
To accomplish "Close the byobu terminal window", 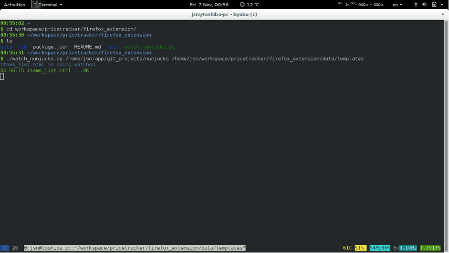I will (442, 14).
